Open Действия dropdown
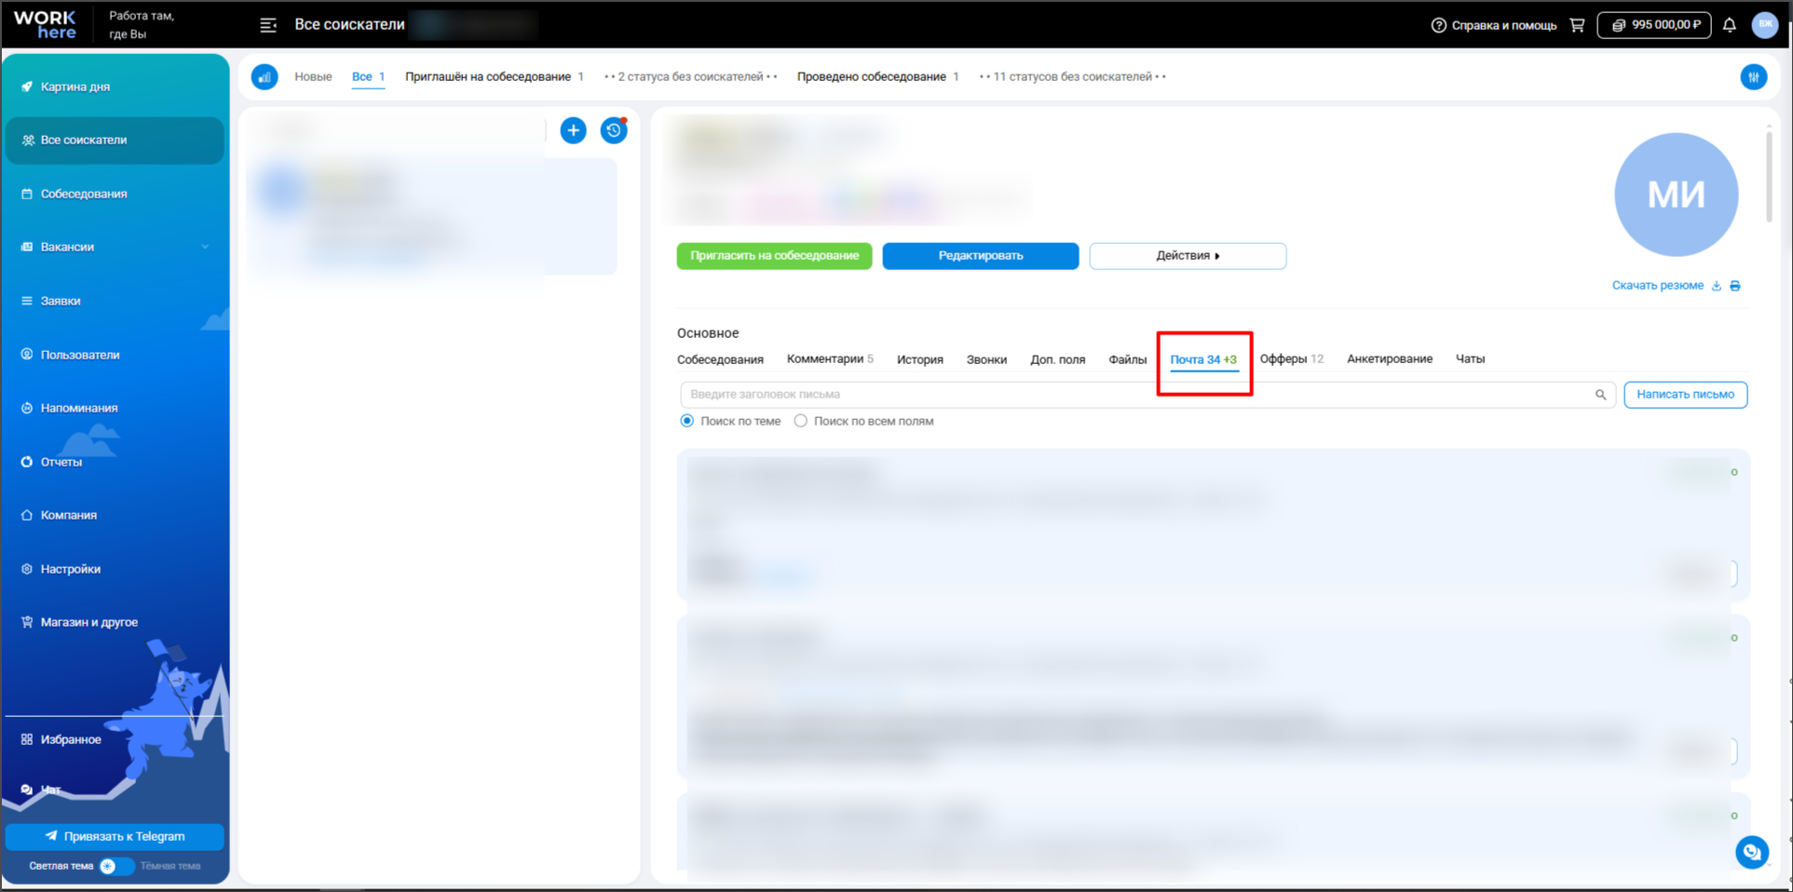The width and height of the screenshot is (1793, 892). (x=1188, y=256)
